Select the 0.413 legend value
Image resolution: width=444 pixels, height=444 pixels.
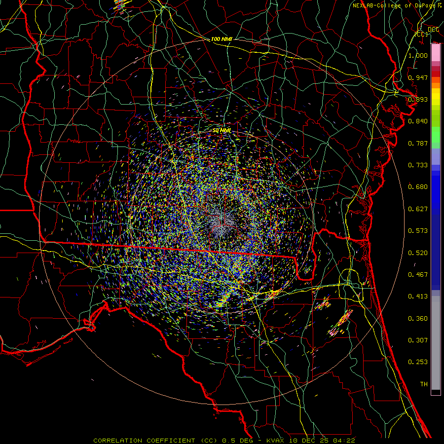418,296
